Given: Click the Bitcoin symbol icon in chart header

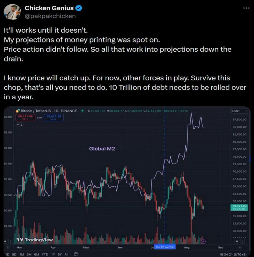Looking at the screenshot, I should coord(17,111).
